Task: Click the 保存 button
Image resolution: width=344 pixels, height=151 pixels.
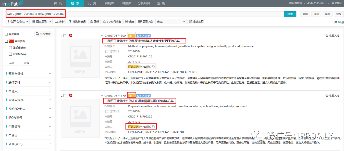Action: point(327,14)
